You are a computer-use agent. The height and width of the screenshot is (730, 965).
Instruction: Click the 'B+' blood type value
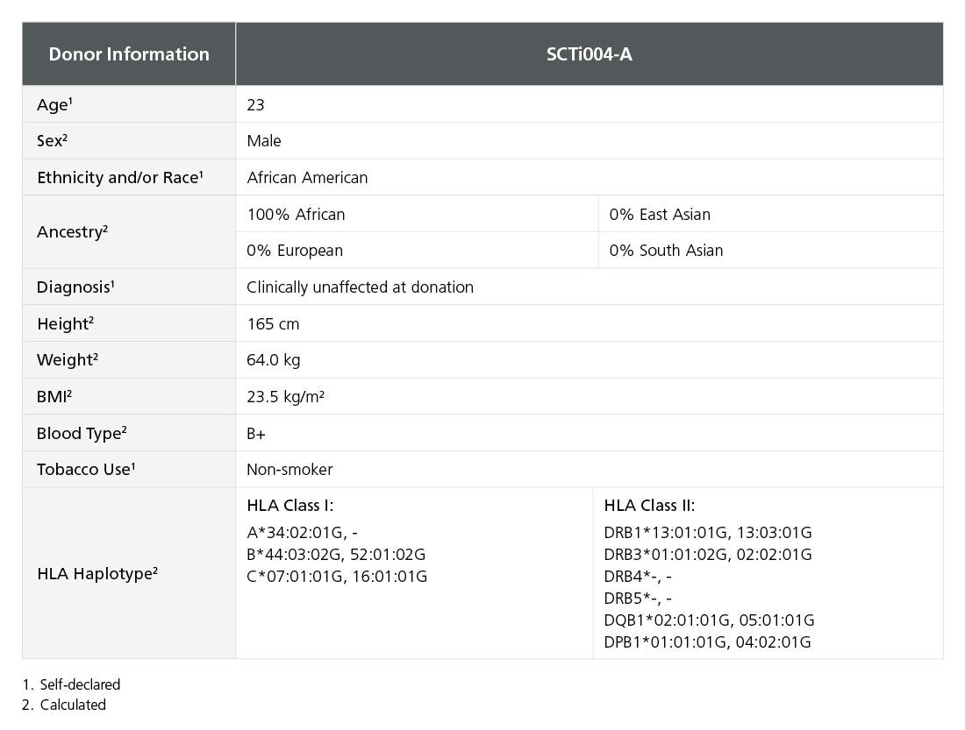[x=256, y=434]
